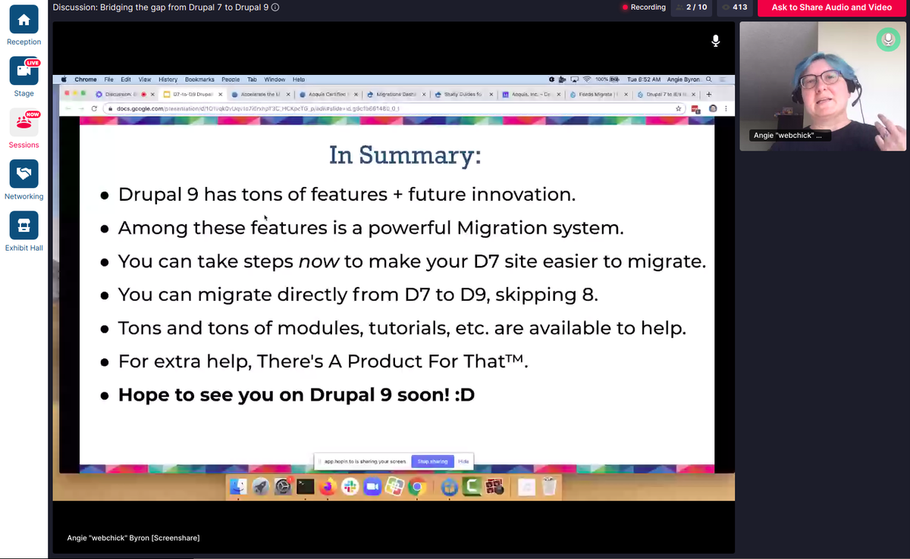This screenshot has height=559, width=910.
Task: Click the Wi-Fi icon in the shared menu bar
Action: [586, 80]
